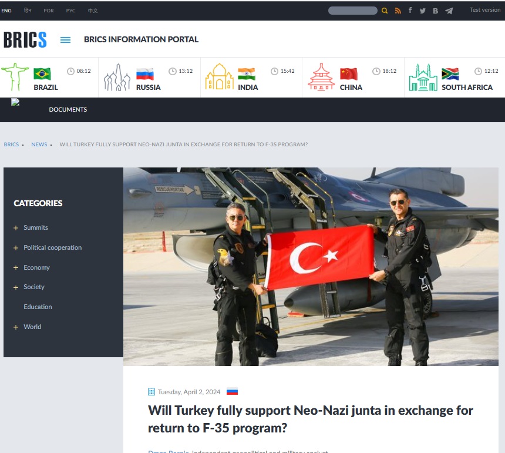
Task: Open the INDIA country link
Action: [248, 88]
